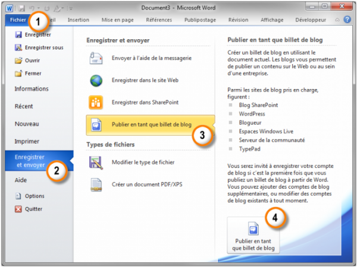The width and height of the screenshot is (357, 267).
Task: Switch to the Insertion tab
Action: pos(79,20)
